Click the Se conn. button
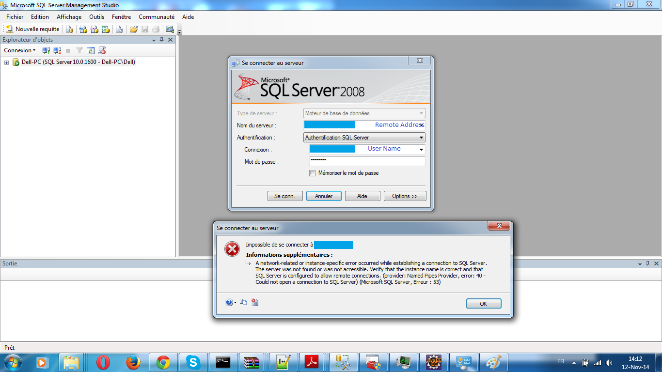 coord(285,196)
